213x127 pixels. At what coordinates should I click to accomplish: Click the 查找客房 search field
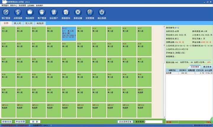click(154, 121)
